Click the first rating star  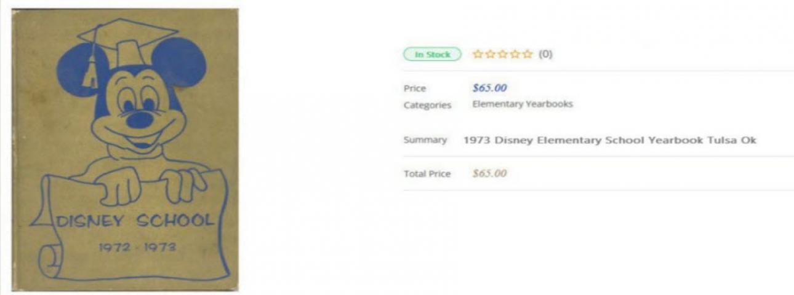point(478,54)
